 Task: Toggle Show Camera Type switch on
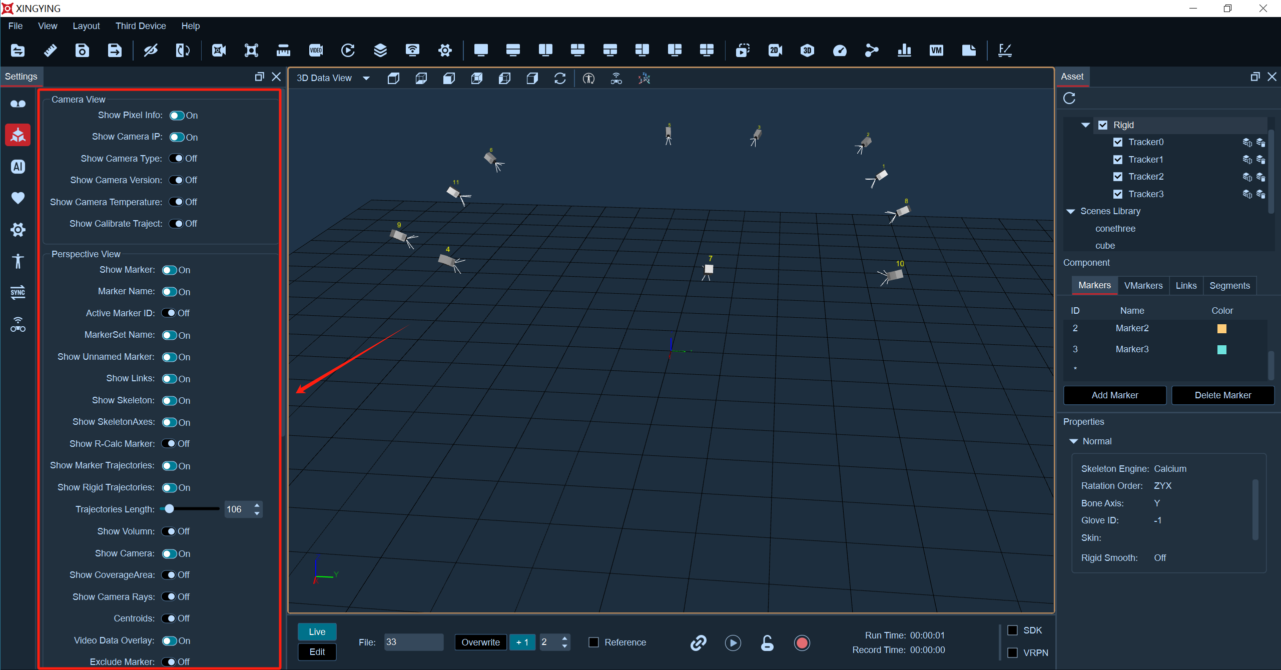pyautogui.click(x=176, y=159)
